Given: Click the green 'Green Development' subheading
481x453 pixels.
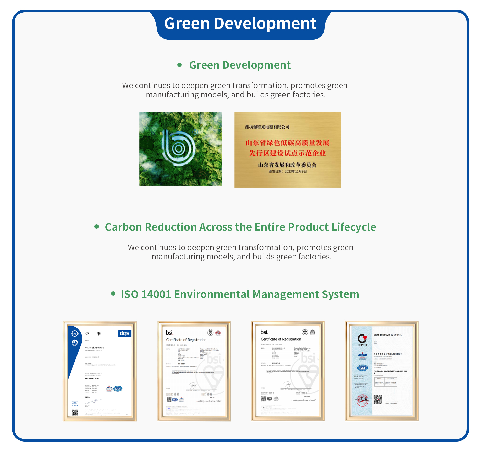Looking at the screenshot, I should tap(240, 65).
